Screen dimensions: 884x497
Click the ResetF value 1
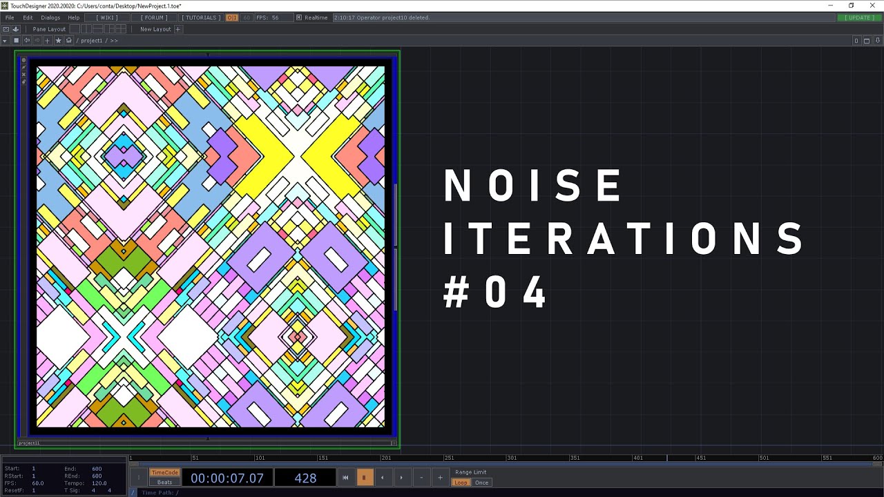pos(33,490)
